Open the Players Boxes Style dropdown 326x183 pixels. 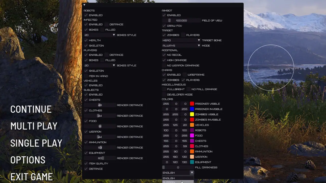(100, 66)
